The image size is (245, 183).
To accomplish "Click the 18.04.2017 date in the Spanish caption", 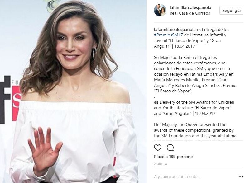I will [185, 46].
